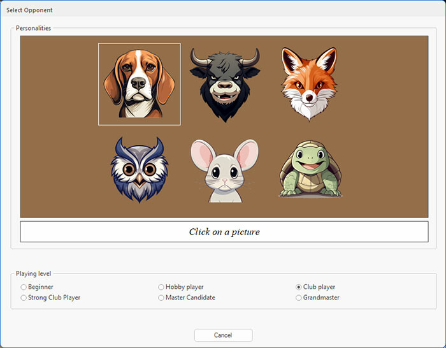Switch playing level to Grandmaster

point(299,298)
